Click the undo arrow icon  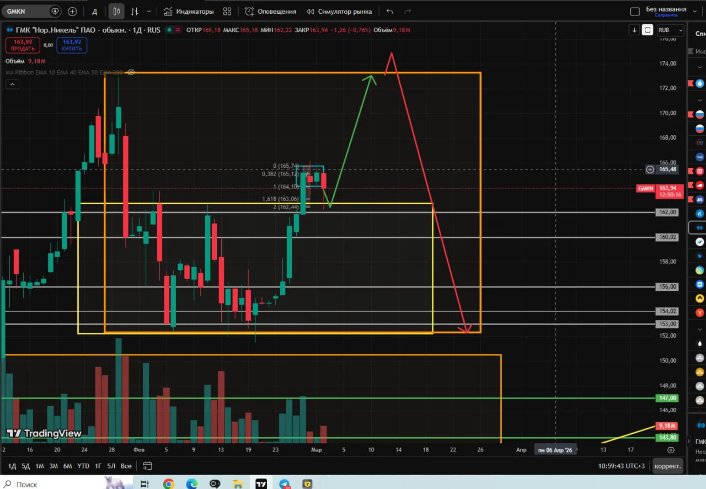[x=390, y=11]
